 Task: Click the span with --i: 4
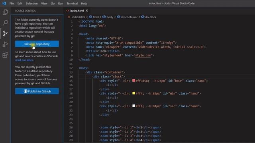point(130,140)
